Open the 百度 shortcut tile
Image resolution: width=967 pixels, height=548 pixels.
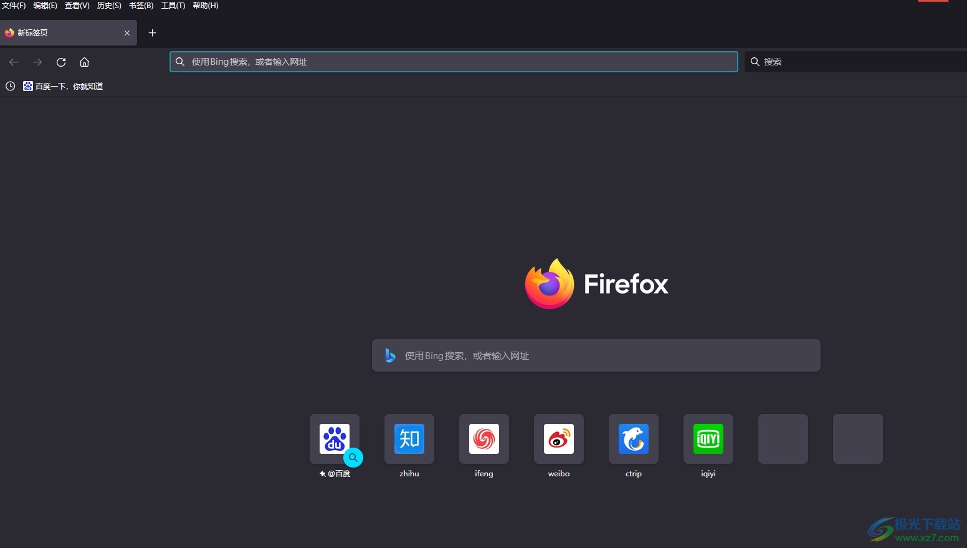click(x=335, y=439)
